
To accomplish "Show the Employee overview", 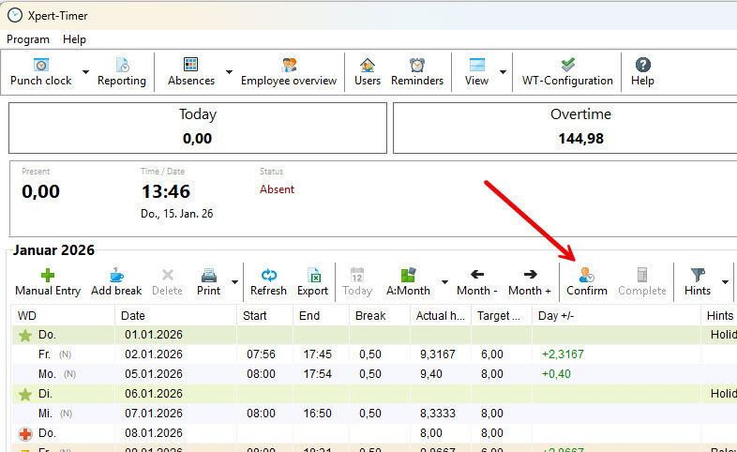I will [x=288, y=71].
